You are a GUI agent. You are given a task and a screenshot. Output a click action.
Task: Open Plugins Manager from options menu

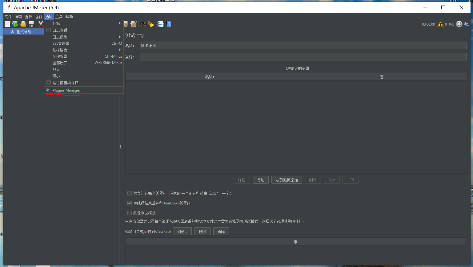click(84, 90)
